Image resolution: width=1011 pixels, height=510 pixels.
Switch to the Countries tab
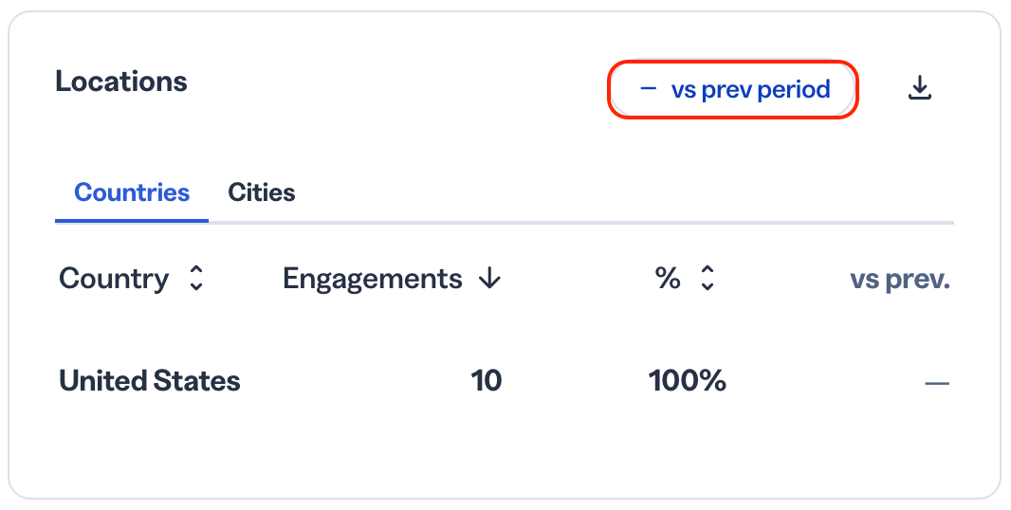pyautogui.click(x=132, y=192)
